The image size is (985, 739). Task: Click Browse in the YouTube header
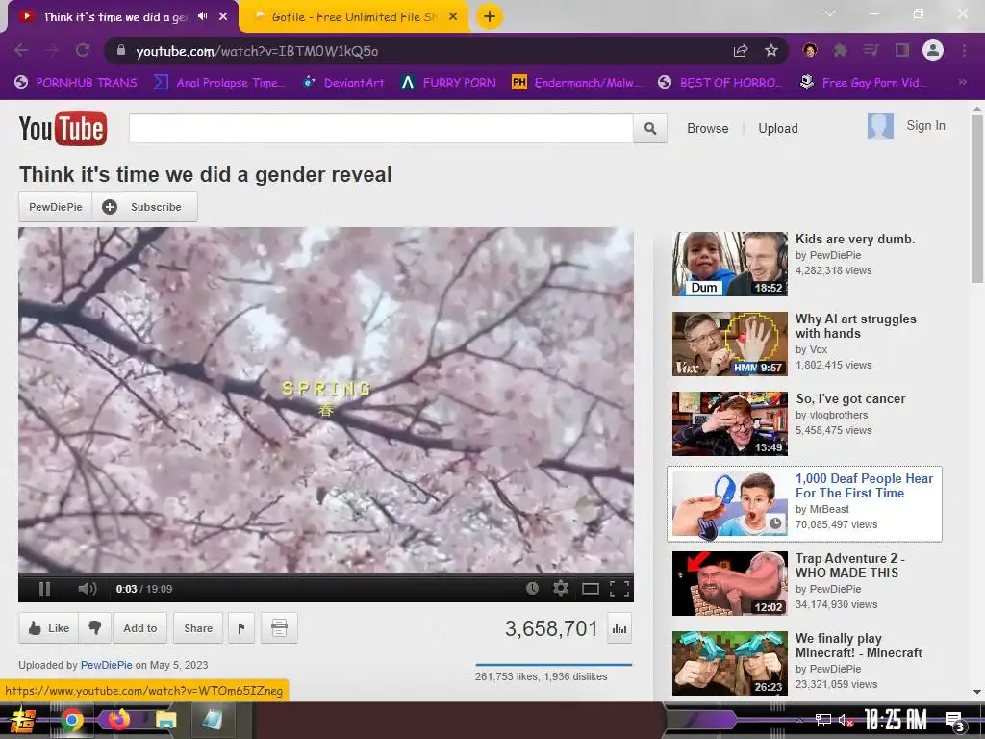(707, 128)
